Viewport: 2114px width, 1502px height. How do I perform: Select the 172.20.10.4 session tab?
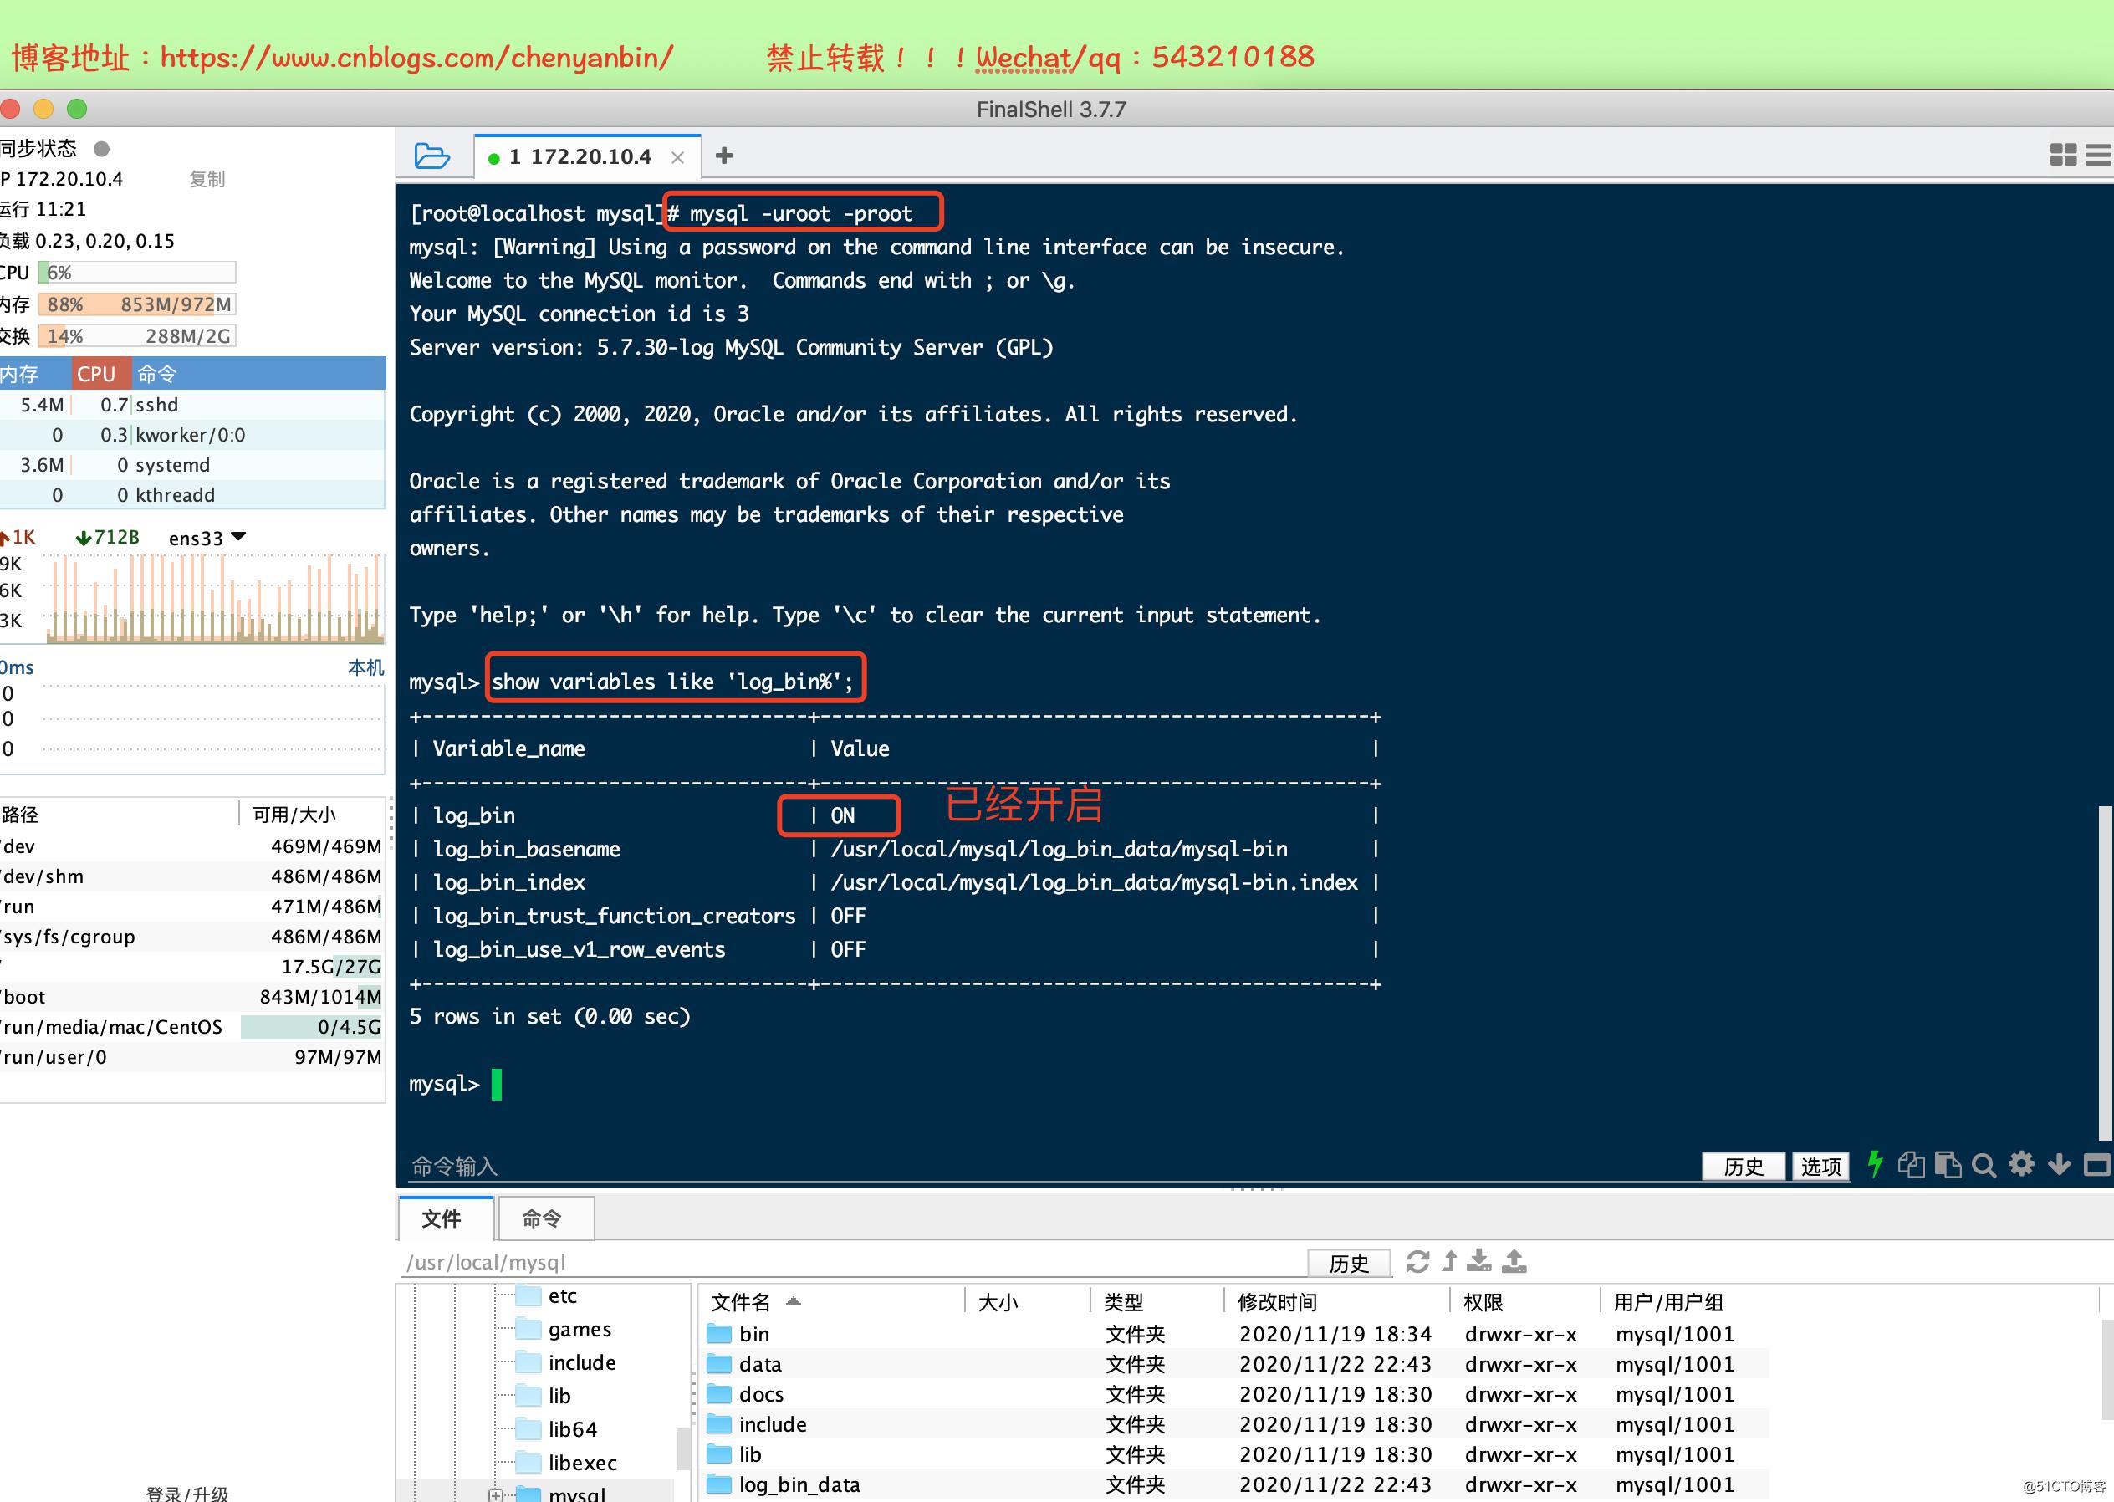tap(580, 156)
